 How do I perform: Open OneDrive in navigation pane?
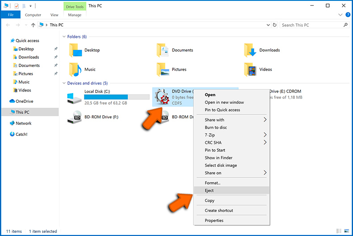21,101
